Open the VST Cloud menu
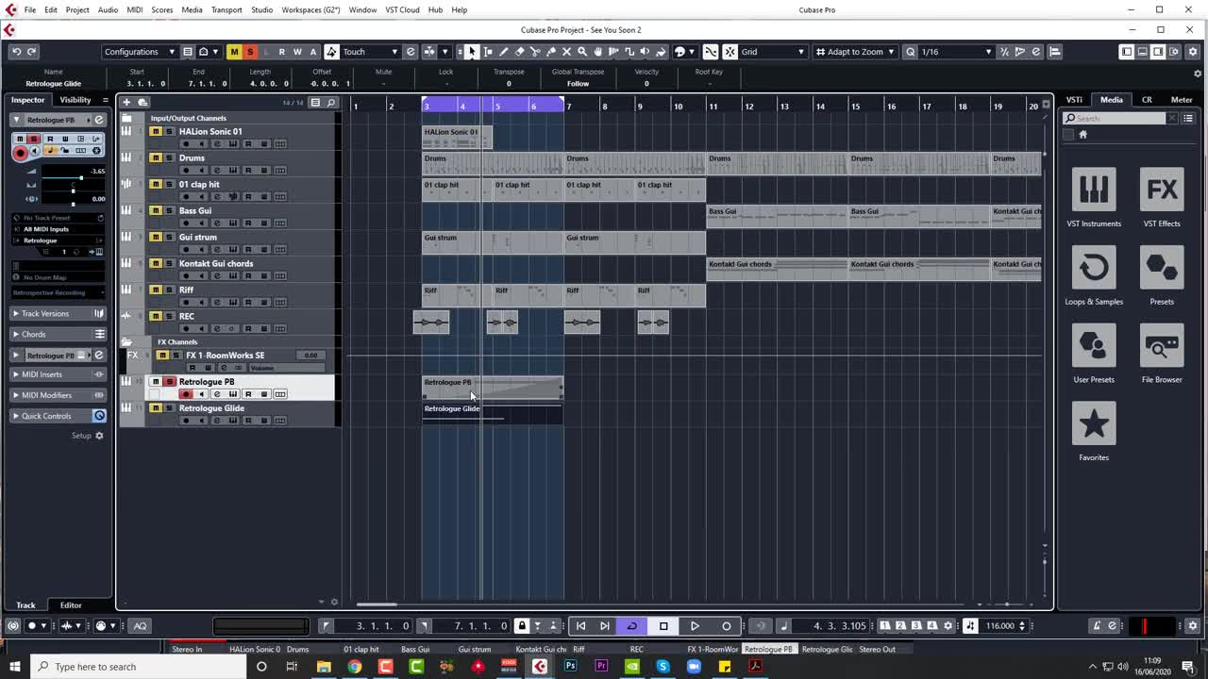Screen dimensions: 1208x679 [x=402, y=9]
